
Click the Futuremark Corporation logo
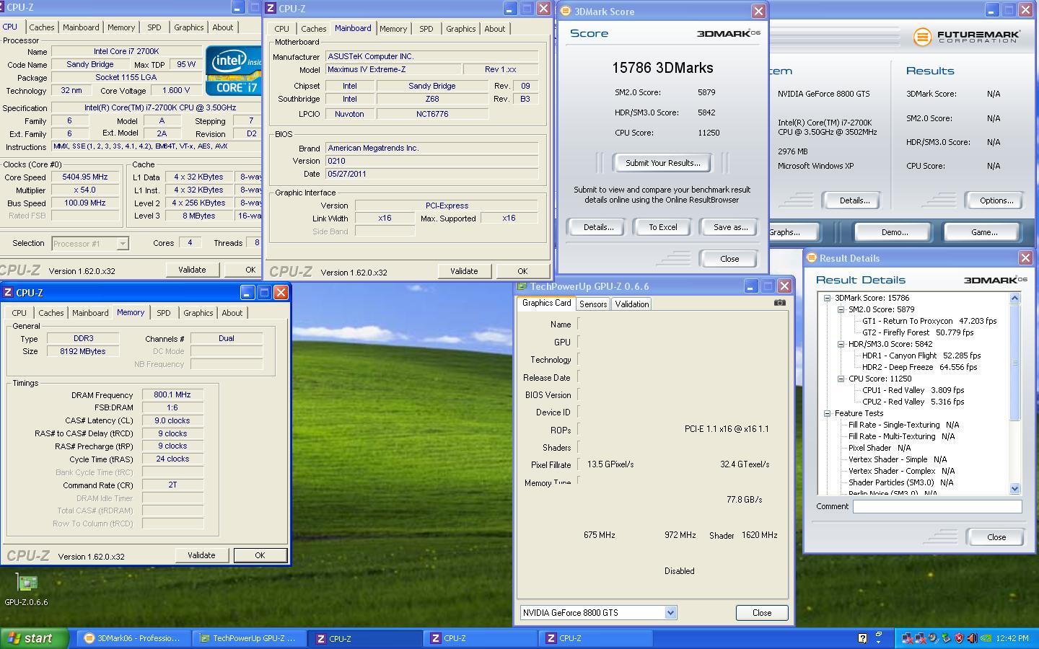coord(966,37)
